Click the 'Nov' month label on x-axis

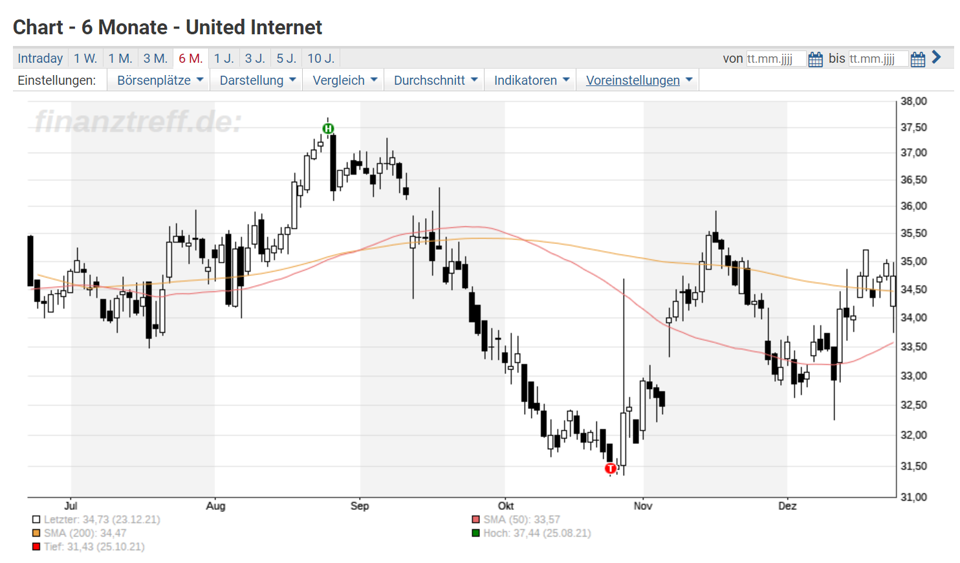click(x=643, y=506)
